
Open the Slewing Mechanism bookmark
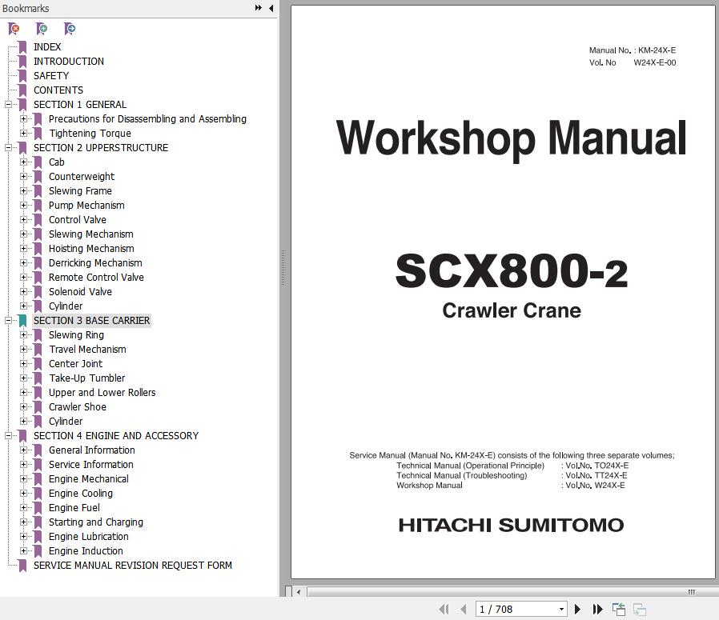tap(90, 234)
